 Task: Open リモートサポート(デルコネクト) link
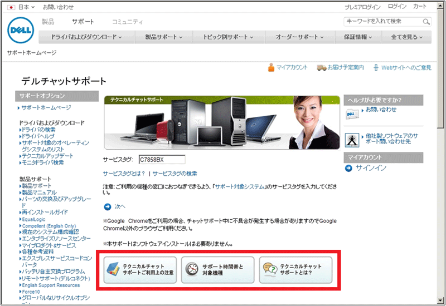point(56,279)
